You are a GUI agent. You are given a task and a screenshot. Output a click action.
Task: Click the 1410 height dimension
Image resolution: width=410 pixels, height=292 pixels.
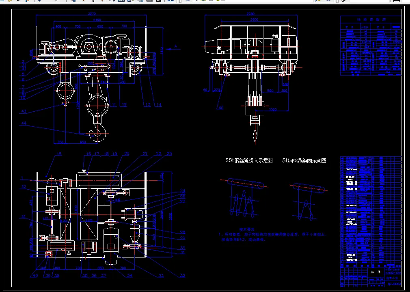click(162, 50)
